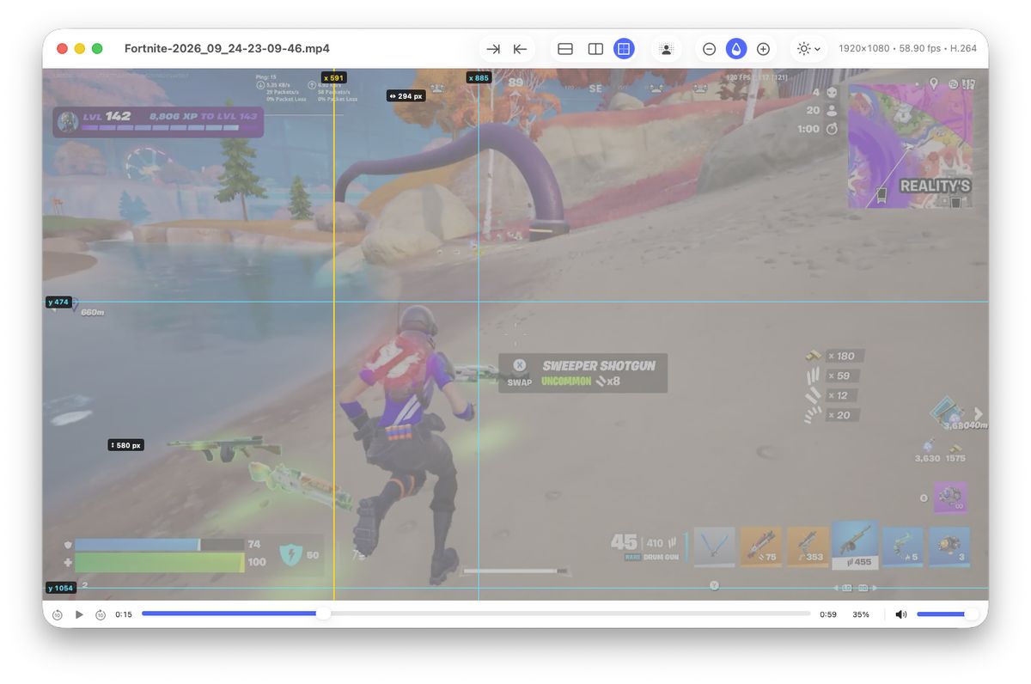Select the yellow vertical guide line

333,344
